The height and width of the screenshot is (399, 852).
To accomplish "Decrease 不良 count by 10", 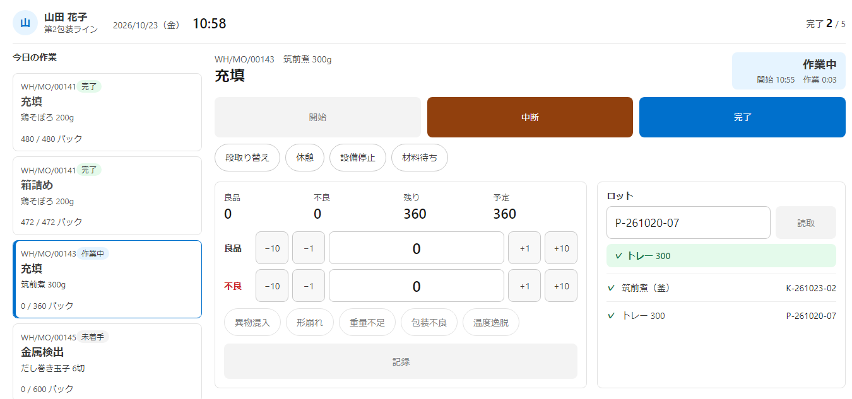I will click(x=272, y=286).
